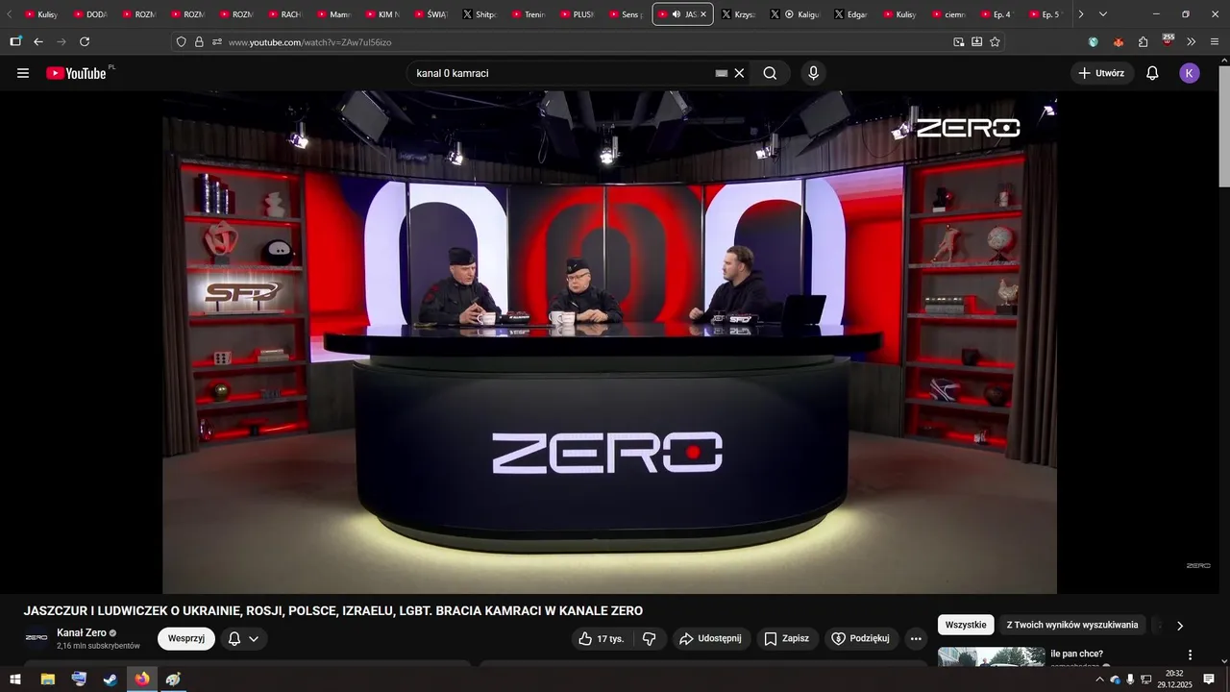This screenshot has height=692, width=1230.
Task: Run search with the magnifier button
Action: point(770,73)
